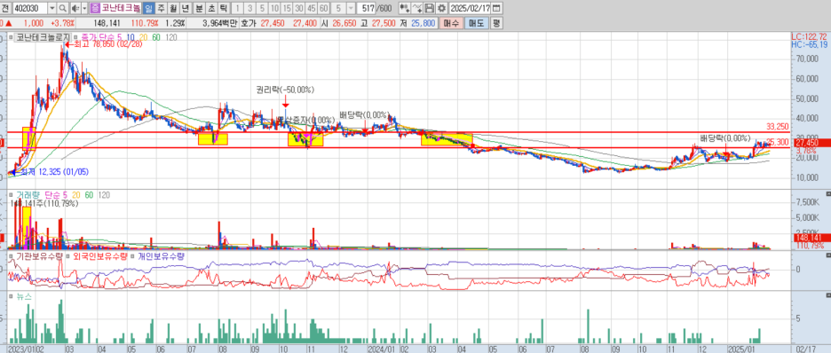Viewport: 831px width, 353px height.
Task: Click the 코난테크놀로지 name label on the chart
Action: [x=43, y=37]
